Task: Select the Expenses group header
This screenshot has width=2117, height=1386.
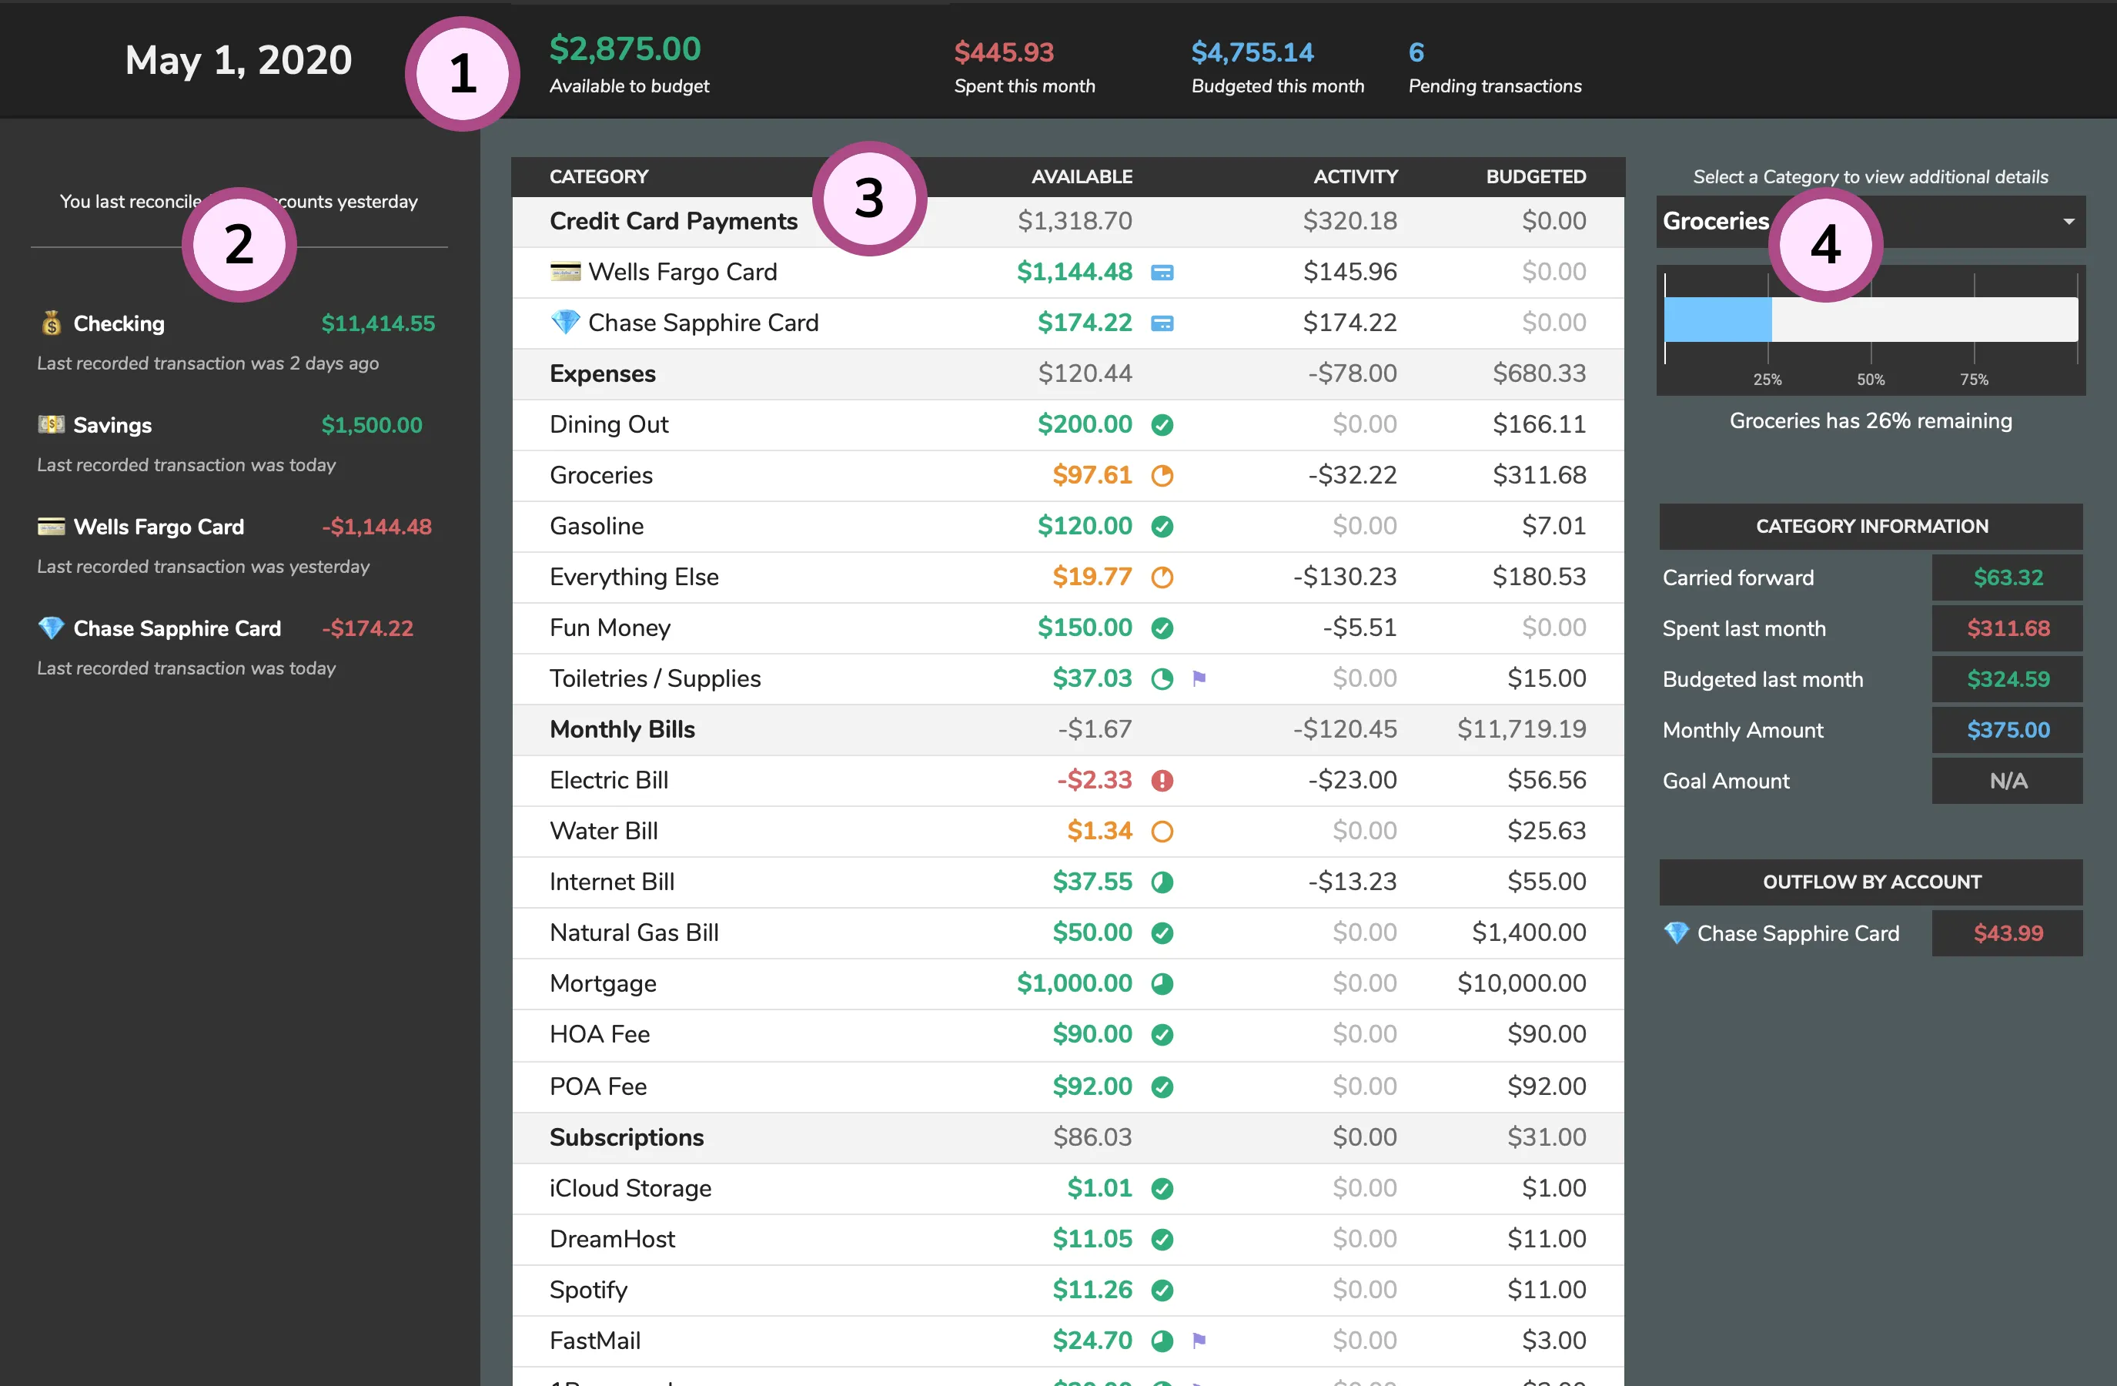Action: click(602, 373)
